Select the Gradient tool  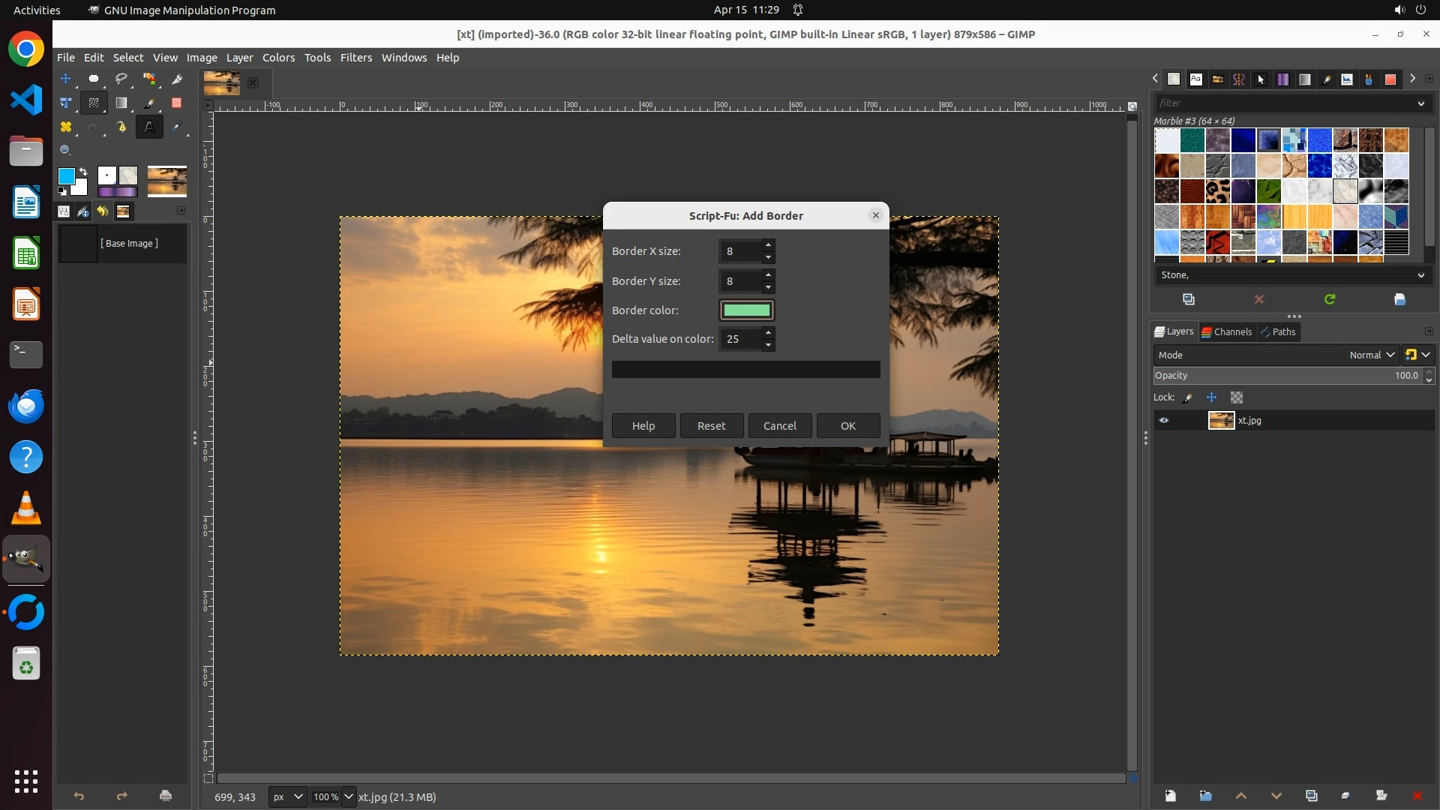[x=121, y=103]
